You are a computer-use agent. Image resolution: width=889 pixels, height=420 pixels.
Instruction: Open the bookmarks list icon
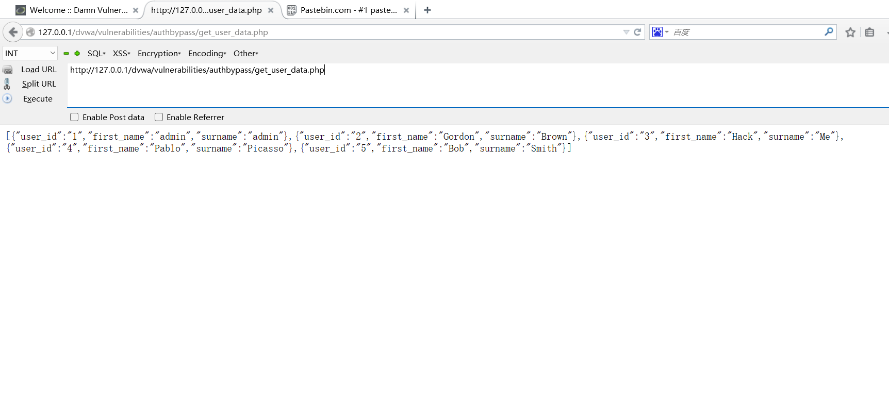click(x=869, y=32)
